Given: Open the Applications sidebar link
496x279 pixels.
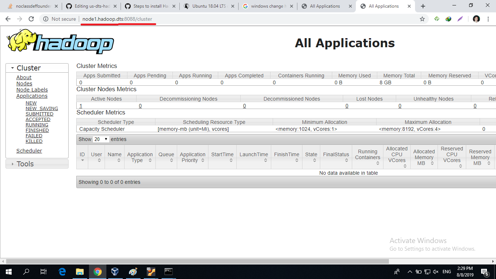Looking at the screenshot, I should 32,96.
